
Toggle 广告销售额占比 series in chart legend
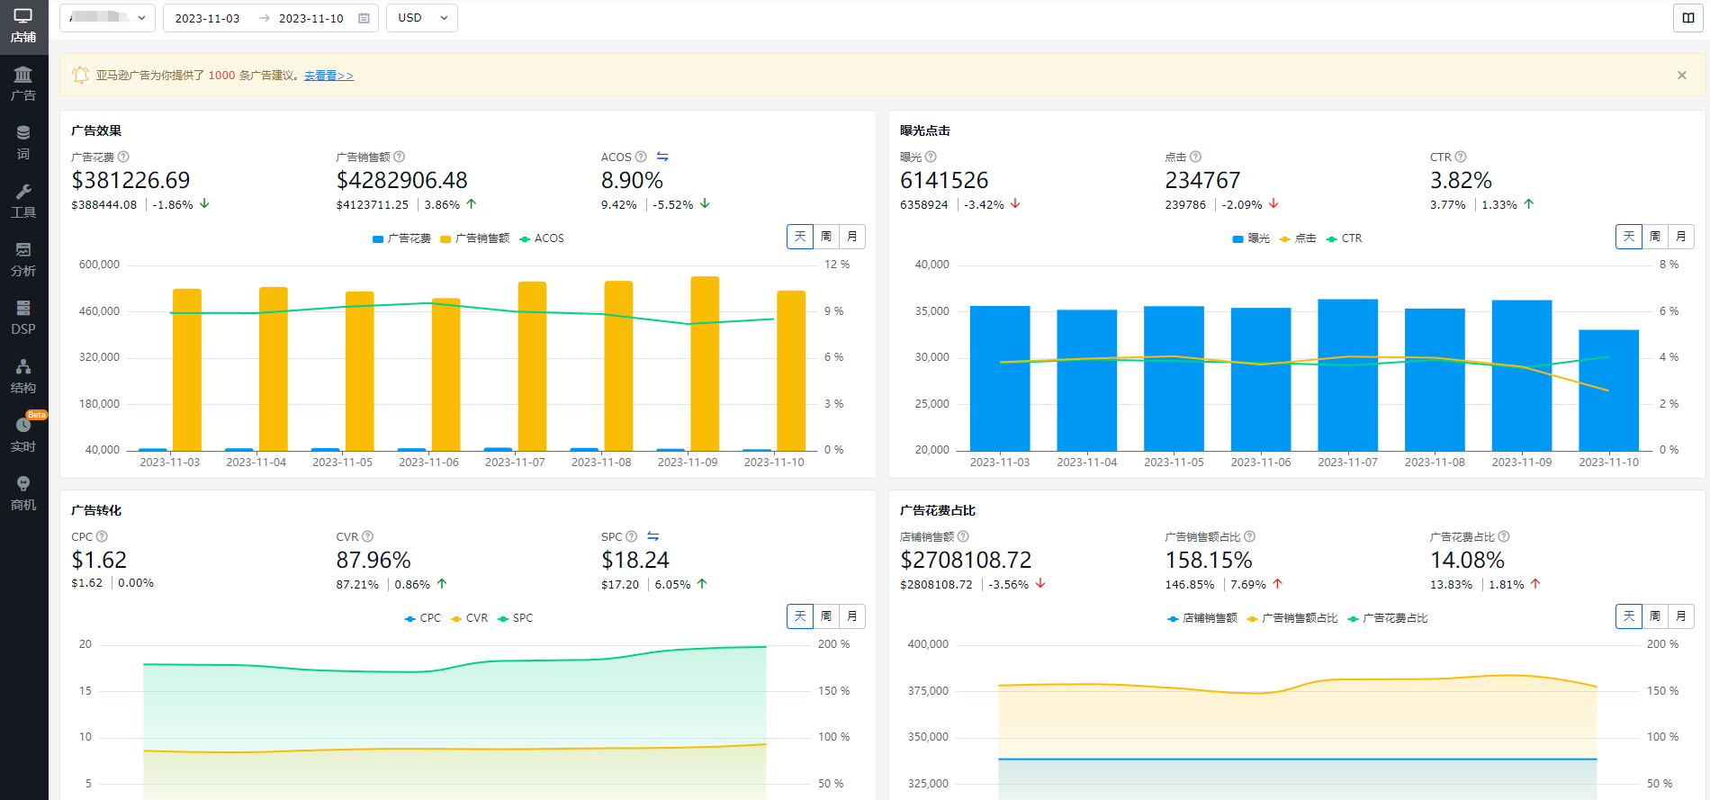[x=1292, y=618]
